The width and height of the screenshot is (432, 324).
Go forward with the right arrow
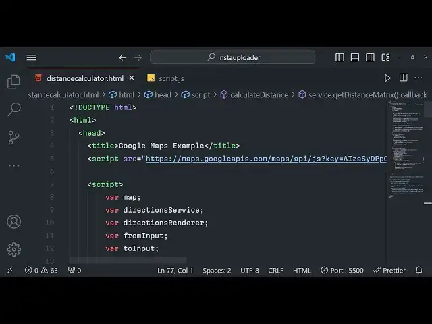(138, 57)
